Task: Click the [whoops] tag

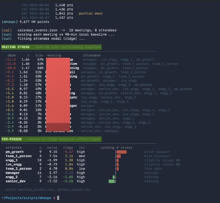Action: point(10,22)
